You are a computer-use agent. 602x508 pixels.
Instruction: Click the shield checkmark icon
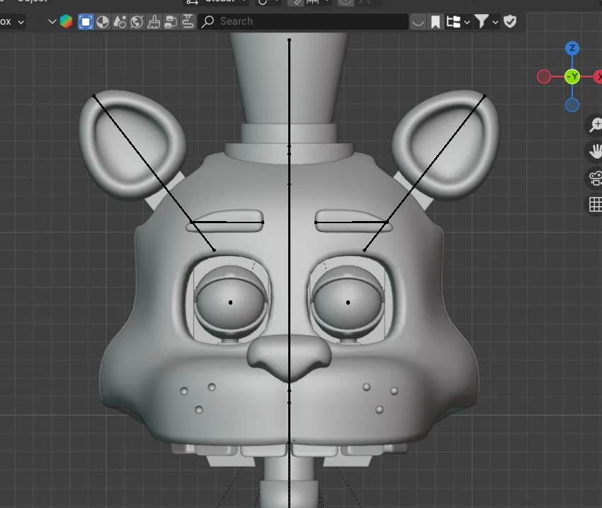[510, 21]
